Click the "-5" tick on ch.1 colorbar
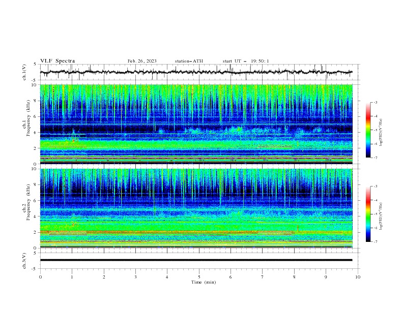The width and height of the screenshot is (403, 311). click(x=375, y=130)
